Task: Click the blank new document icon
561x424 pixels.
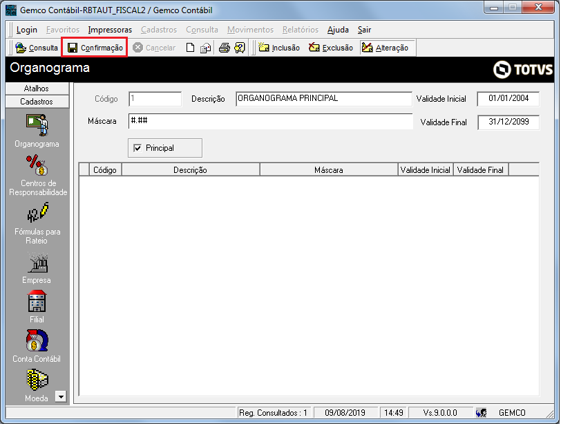Action: [191, 48]
